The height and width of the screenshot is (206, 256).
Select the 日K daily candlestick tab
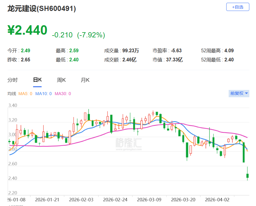(x=37, y=80)
